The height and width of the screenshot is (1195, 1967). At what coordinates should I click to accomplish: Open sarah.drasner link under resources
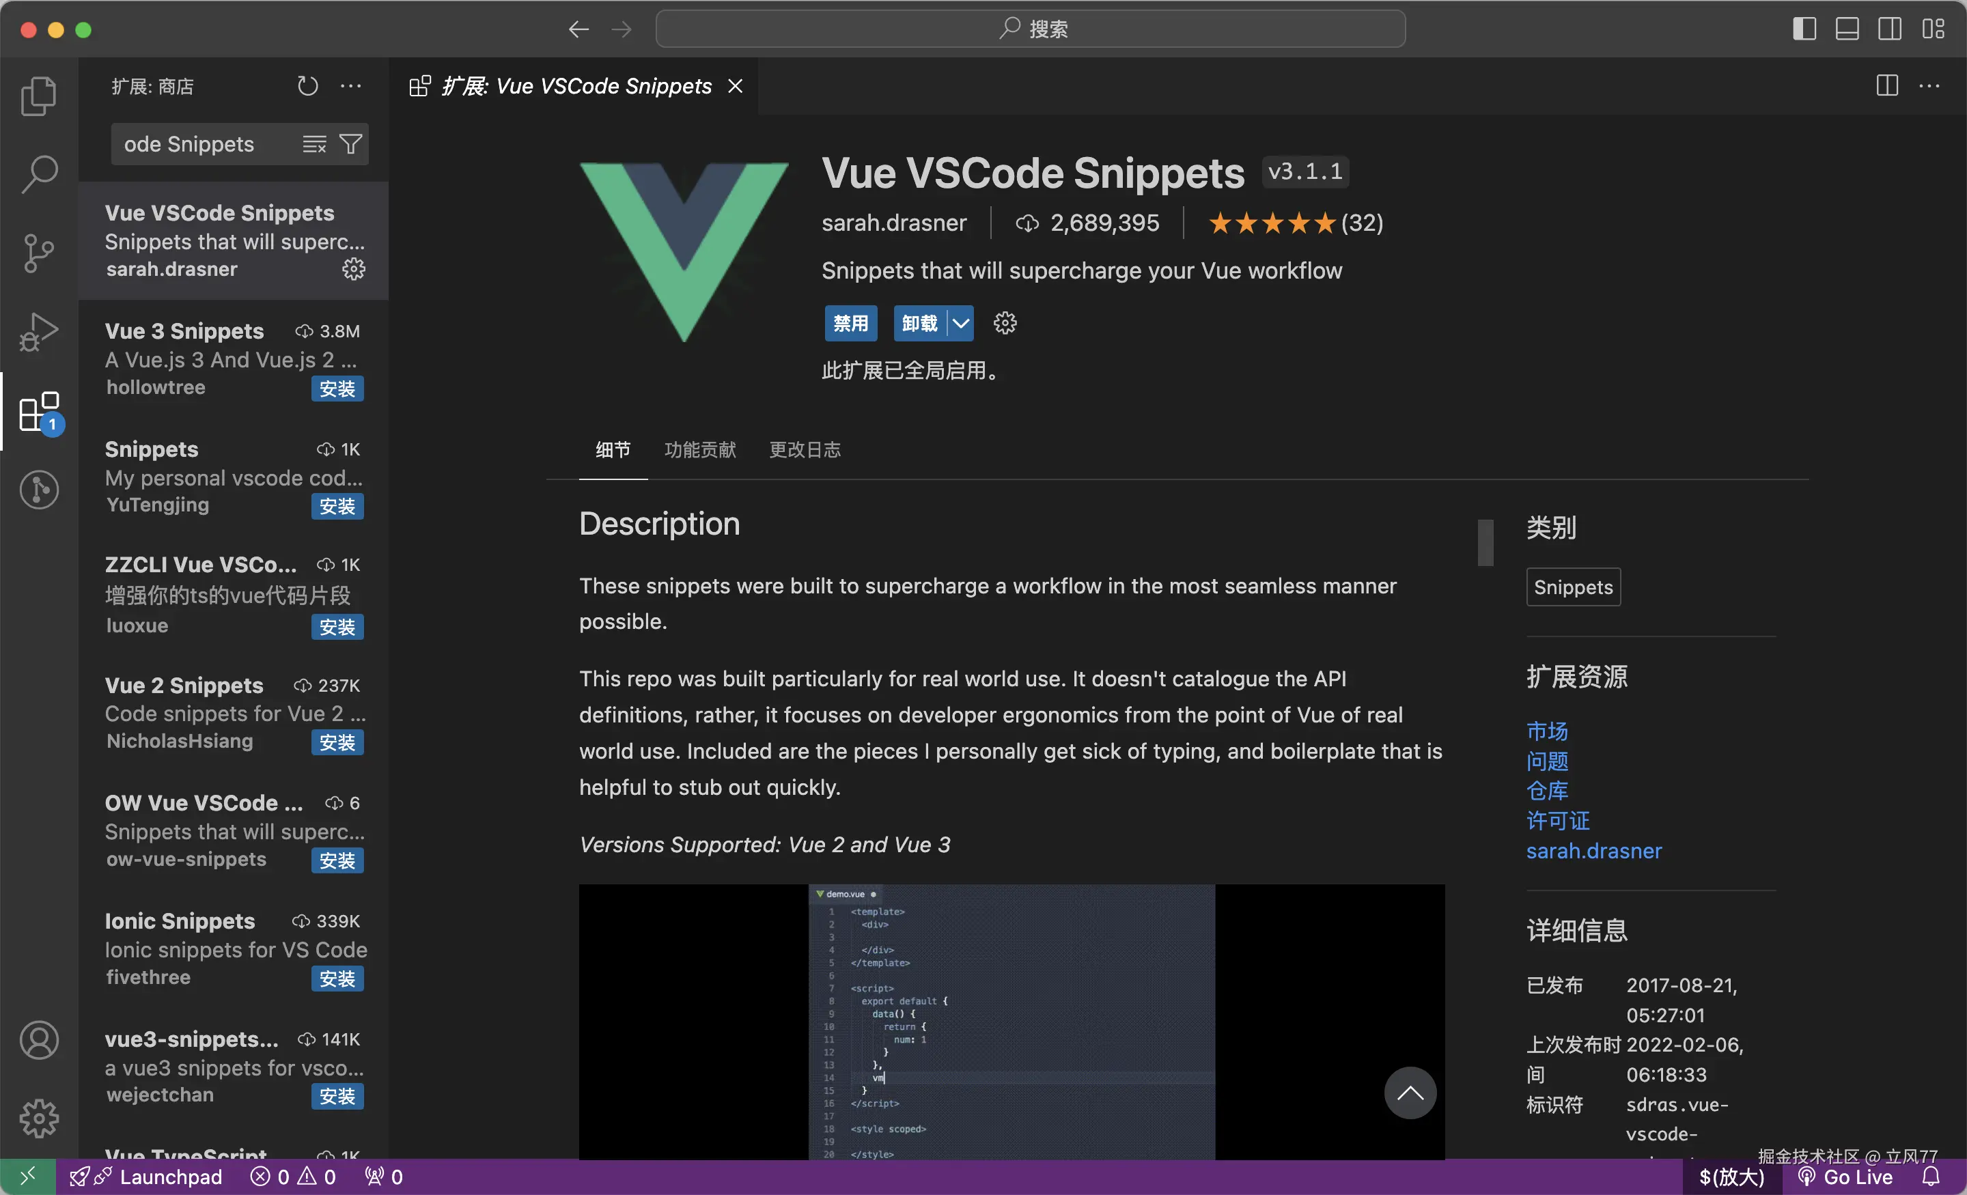[x=1593, y=851]
